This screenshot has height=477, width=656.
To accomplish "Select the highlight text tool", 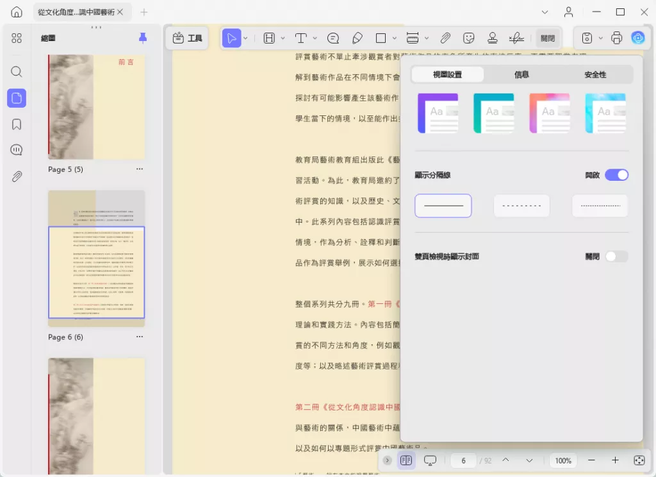I will tap(269, 38).
